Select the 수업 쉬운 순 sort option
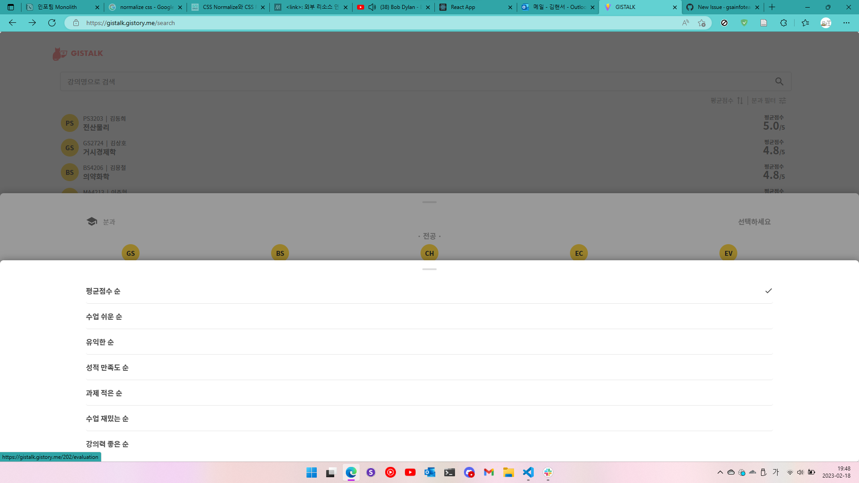 tap(104, 316)
